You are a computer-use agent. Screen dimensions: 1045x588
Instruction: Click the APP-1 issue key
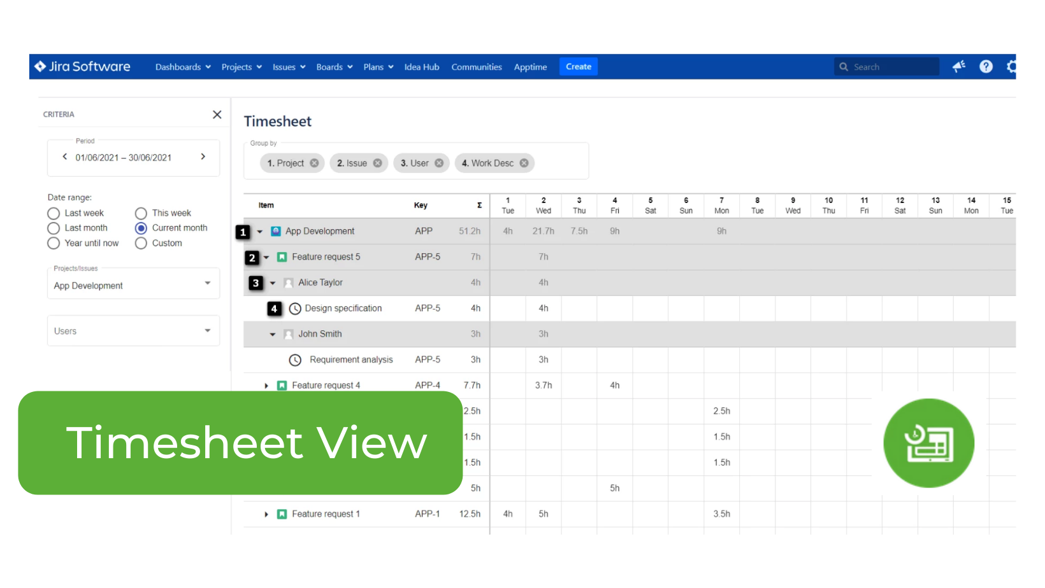pyautogui.click(x=428, y=514)
